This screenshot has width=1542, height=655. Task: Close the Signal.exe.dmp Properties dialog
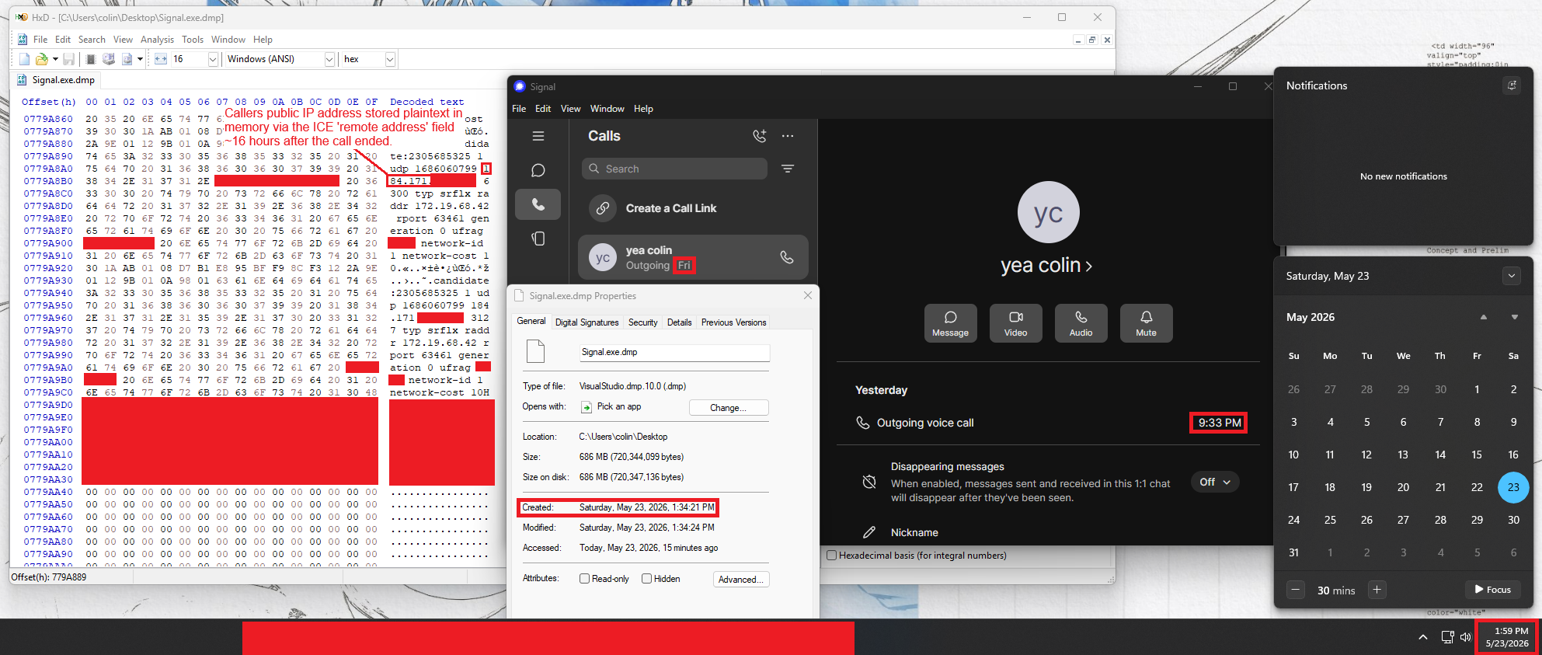tap(808, 295)
